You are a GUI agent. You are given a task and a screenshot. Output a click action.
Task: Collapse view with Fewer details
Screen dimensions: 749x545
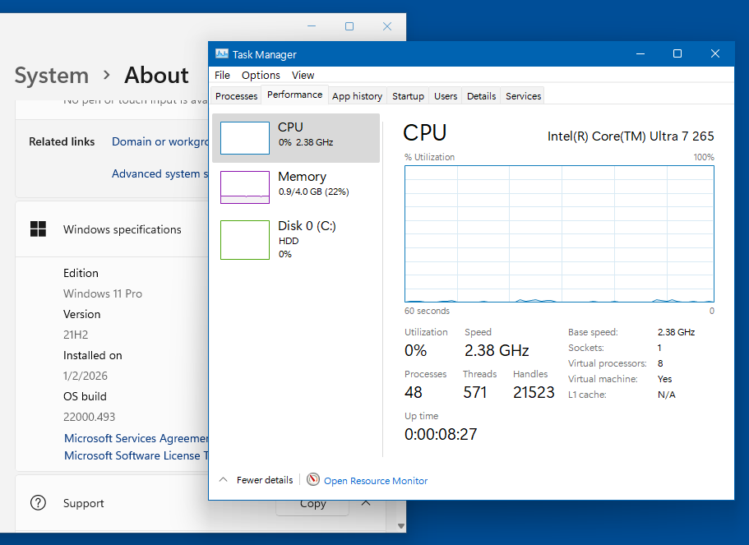point(256,480)
